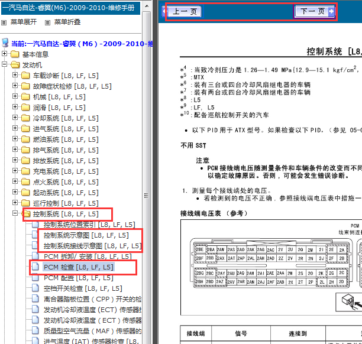Expand the 起动系统 [L8, LF, L5] node
Image resolution: width=362 pixels, height=344 pixels.
[x=15, y=192]
